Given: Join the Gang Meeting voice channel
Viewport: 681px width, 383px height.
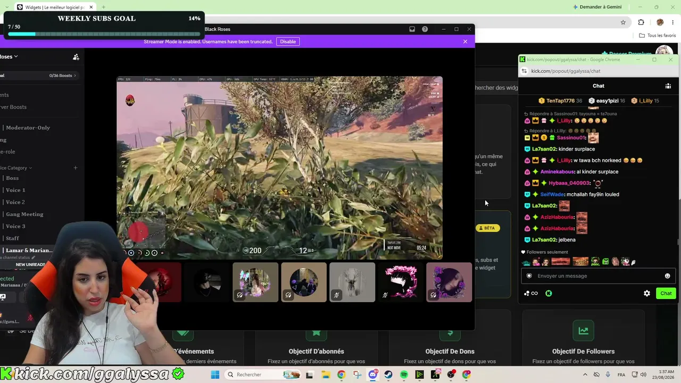Looking at the screenshot, I should pos(24,214).
